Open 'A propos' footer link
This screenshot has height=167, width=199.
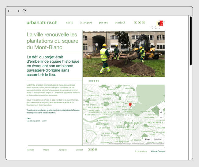[62, 150]
